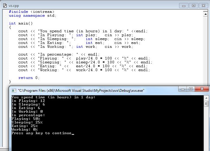
Task: Maximize the vz.cpp editor window
Action: tap(193, 6)
